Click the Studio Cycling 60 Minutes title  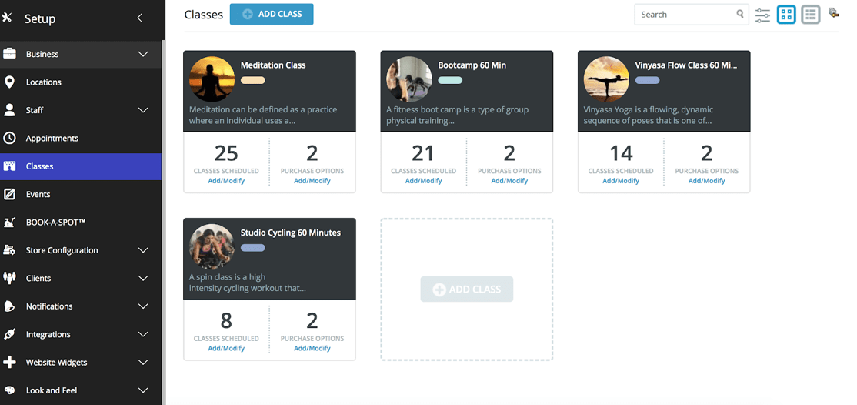[x=291, y=233]
